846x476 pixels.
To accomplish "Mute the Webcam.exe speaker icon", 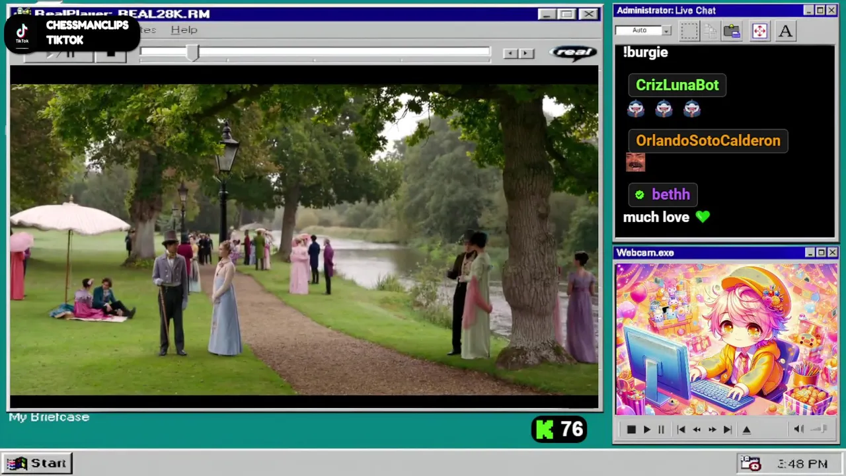I will coord(798,429).
